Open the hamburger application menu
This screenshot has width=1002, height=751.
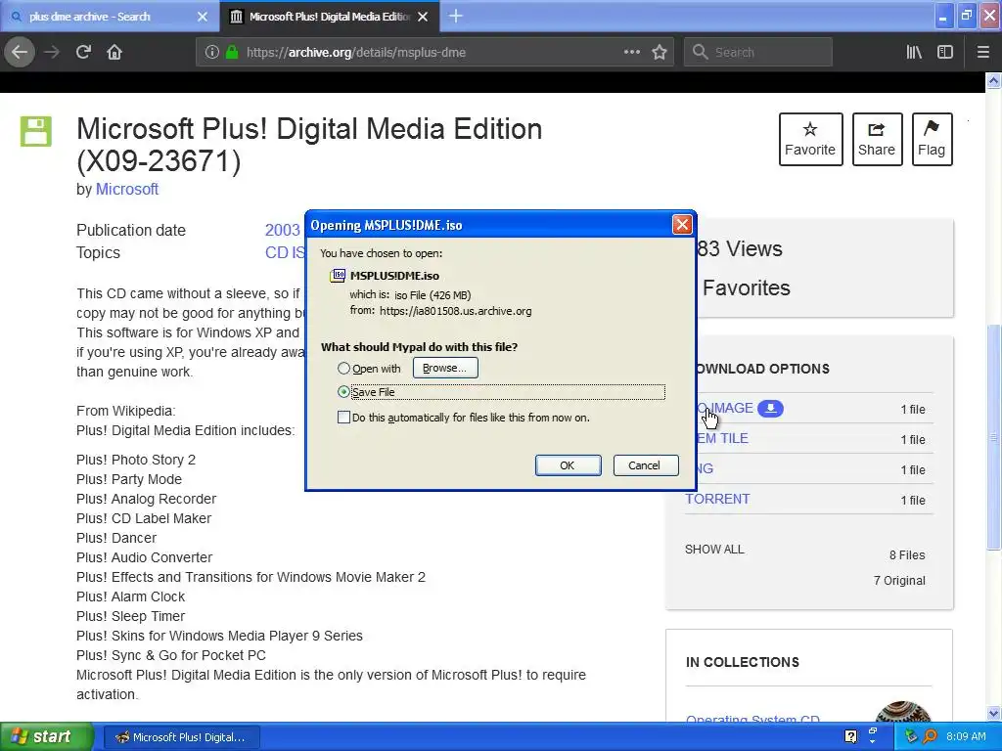tap(982, 53)
